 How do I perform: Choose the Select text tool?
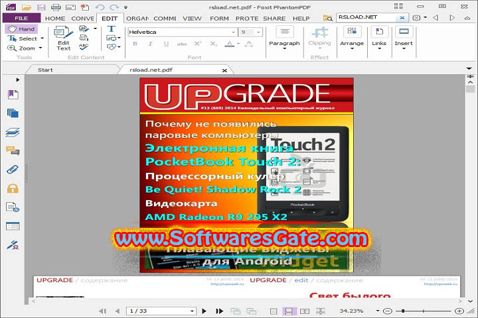click(x=26, y=38)
